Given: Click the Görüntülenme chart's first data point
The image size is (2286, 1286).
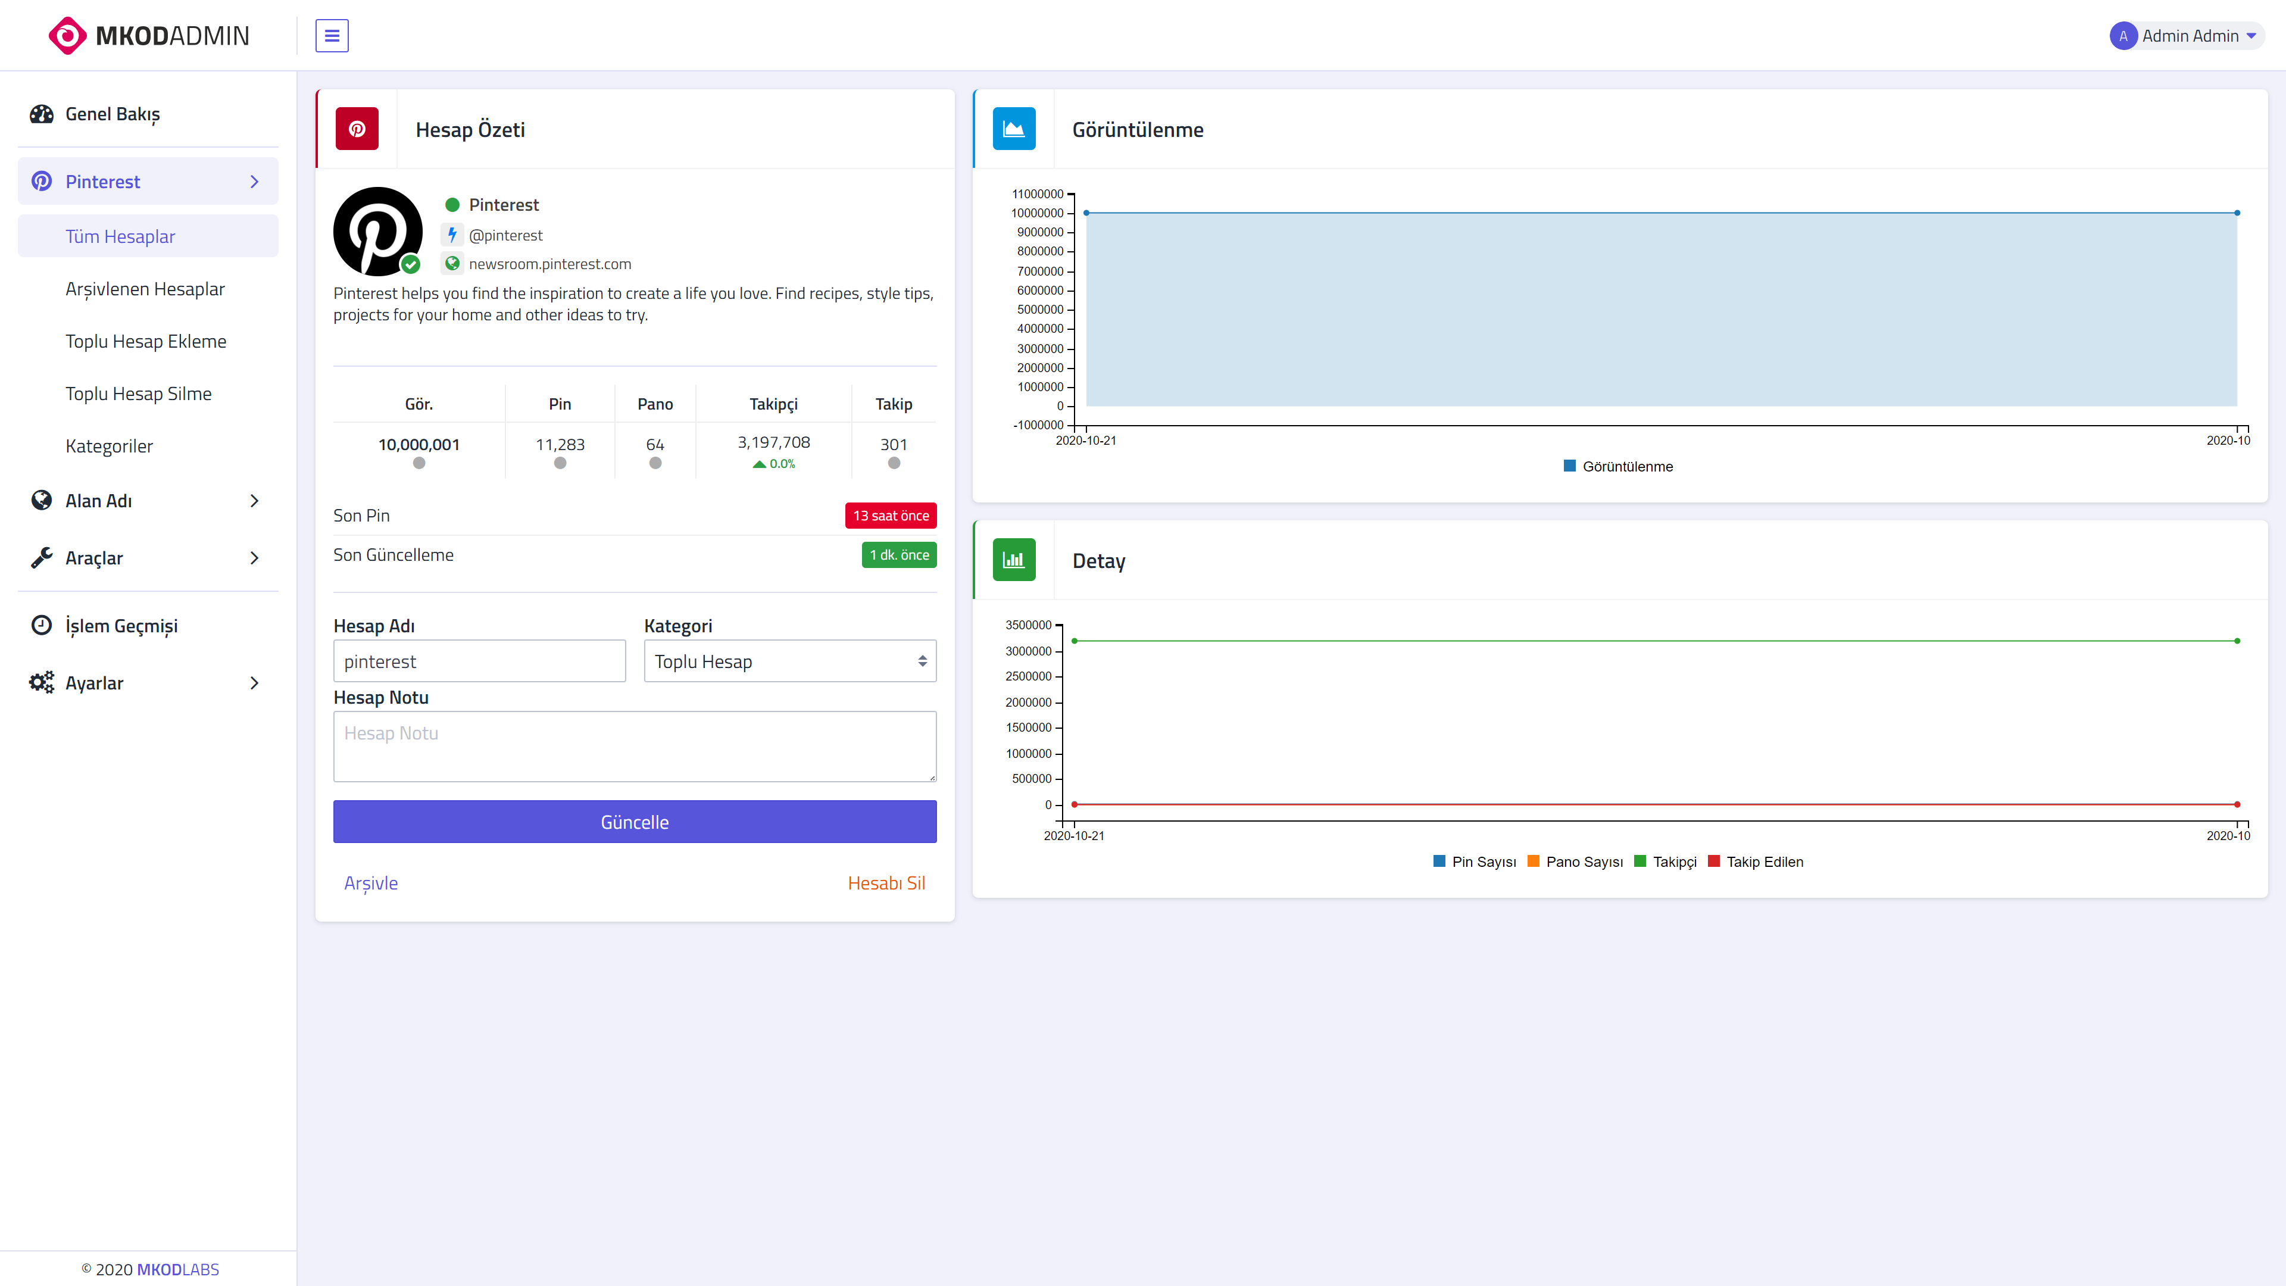Looking at the screenshot, I should click(x=1086, y=213).
